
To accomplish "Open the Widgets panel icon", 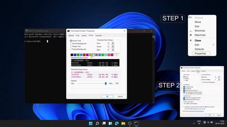I will click(x=110, y=123).
